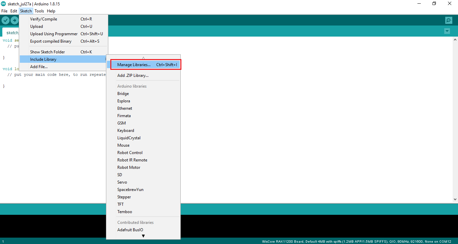458x244 pixels.
Task: Open the tab options dropdown arrow
Action: 447,31
